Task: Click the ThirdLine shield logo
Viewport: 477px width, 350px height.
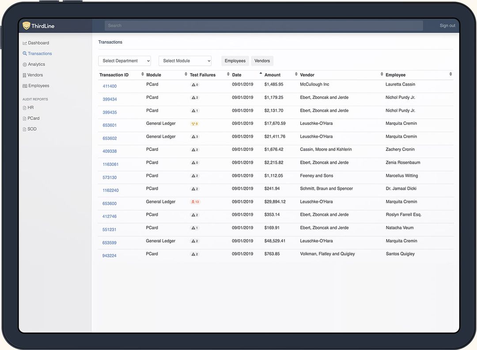Action: (x=26, y=26)
